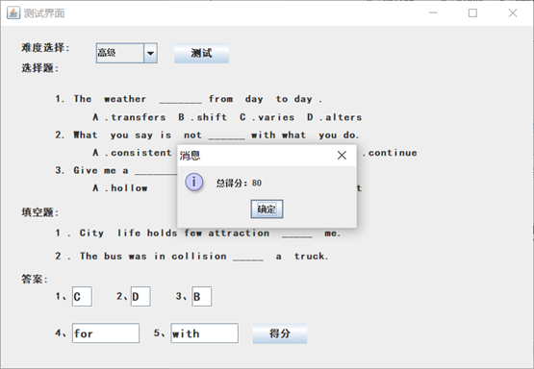The image size is (534, 369).
Task: Maximize the 测试界面 window
Action: click(x=472, y=12)
